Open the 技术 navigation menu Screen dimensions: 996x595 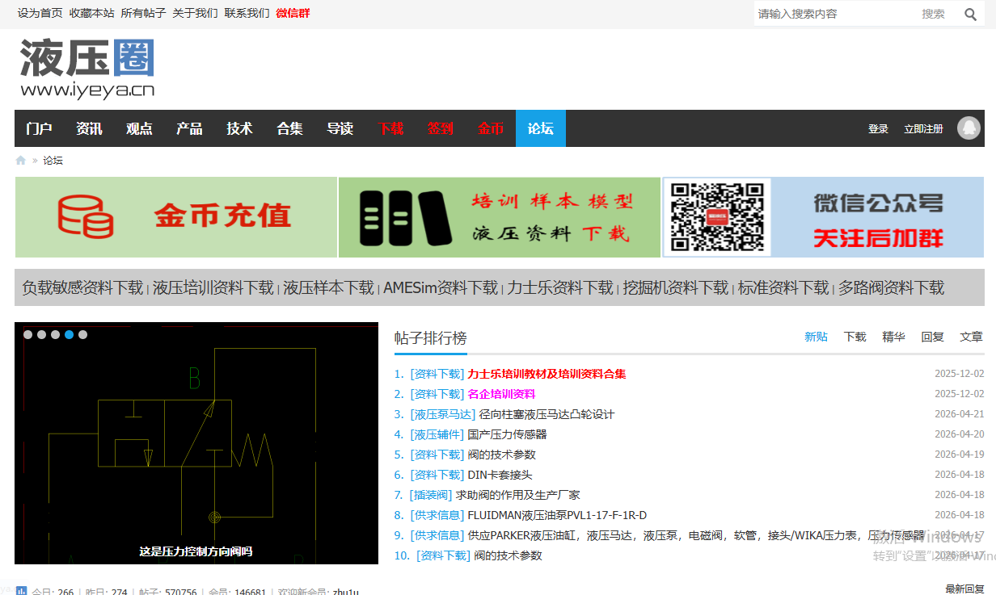coord(239,128)
